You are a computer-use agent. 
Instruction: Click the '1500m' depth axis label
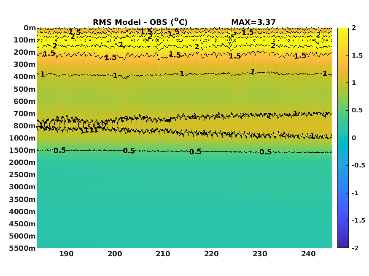point(22,151)
